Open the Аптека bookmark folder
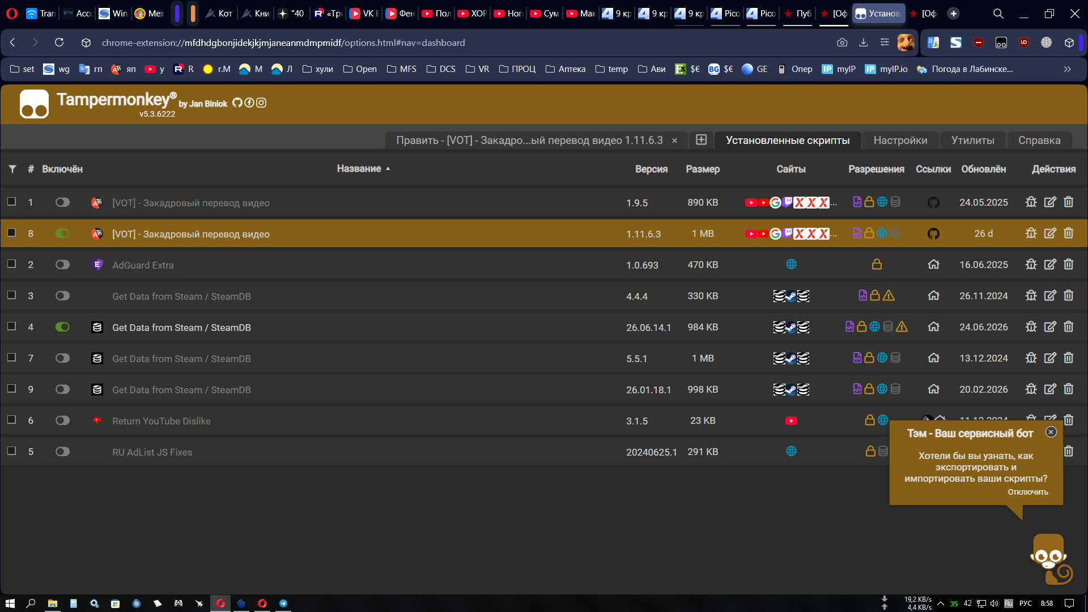Screen dimensions: 1088x612 click(566, 69)
